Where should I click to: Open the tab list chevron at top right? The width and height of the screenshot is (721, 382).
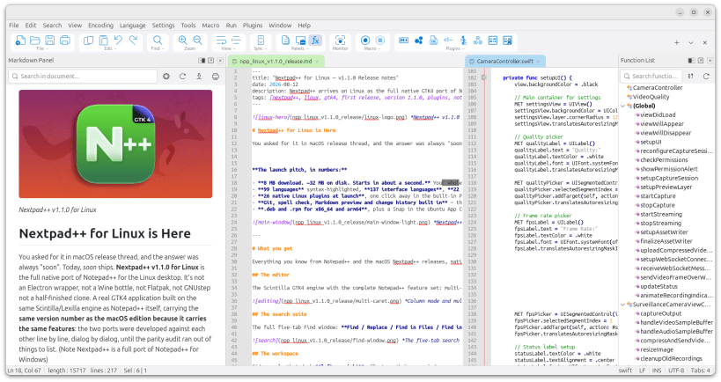(691, 43)
